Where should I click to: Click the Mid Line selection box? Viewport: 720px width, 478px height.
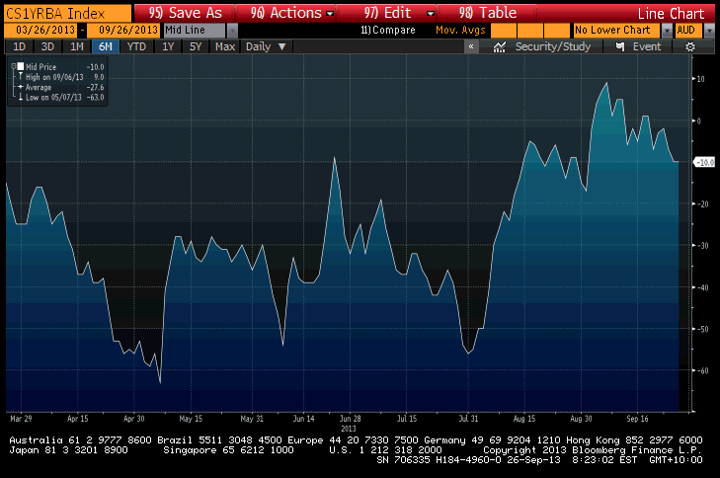[195, 31]
